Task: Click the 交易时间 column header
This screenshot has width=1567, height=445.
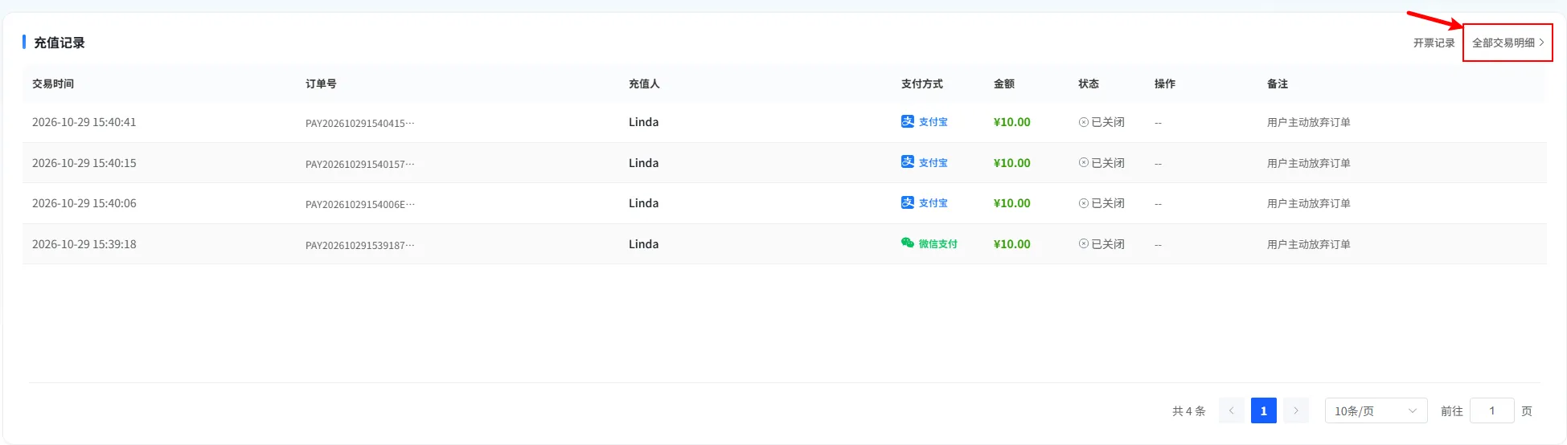Action: [x=53, y=84]
